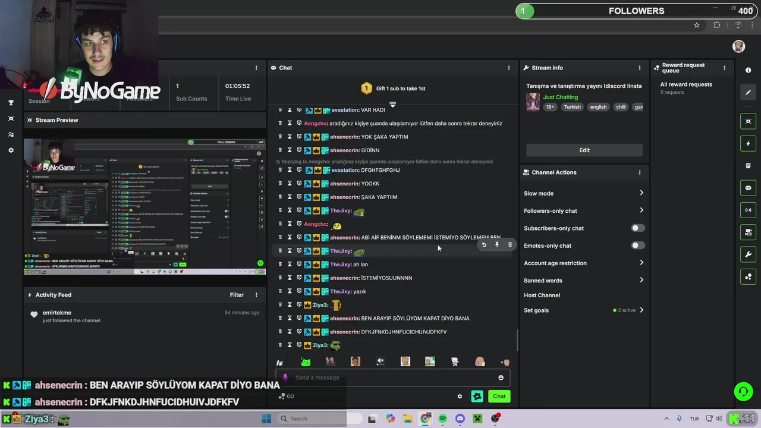The height and width of the screenshot is (428, 761).
Task: Open Windows Start menu
Action: (266, 418)
